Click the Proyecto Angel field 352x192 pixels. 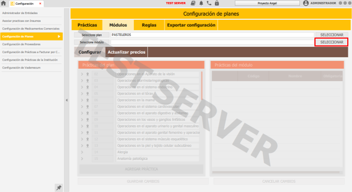[267, 3]
